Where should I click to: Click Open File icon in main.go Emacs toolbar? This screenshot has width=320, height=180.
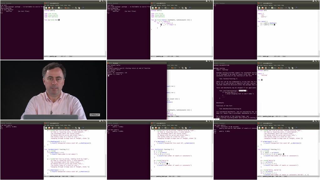coord(263,8)
